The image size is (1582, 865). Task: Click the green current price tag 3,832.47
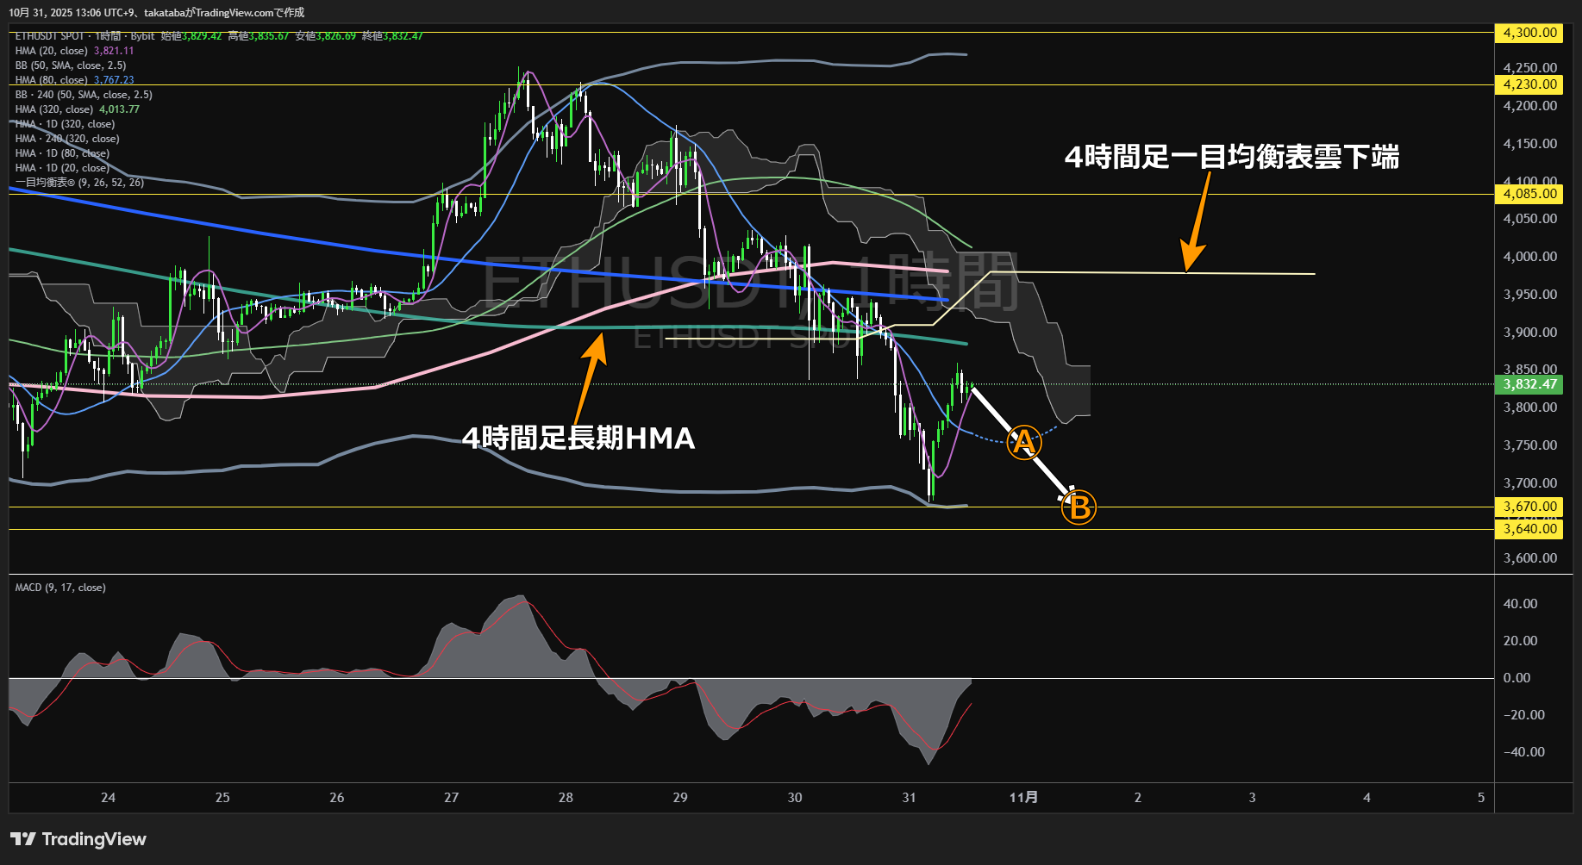coord(1529,385)
